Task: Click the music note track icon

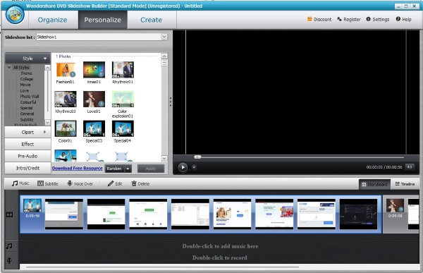Action: click(9, 246)
